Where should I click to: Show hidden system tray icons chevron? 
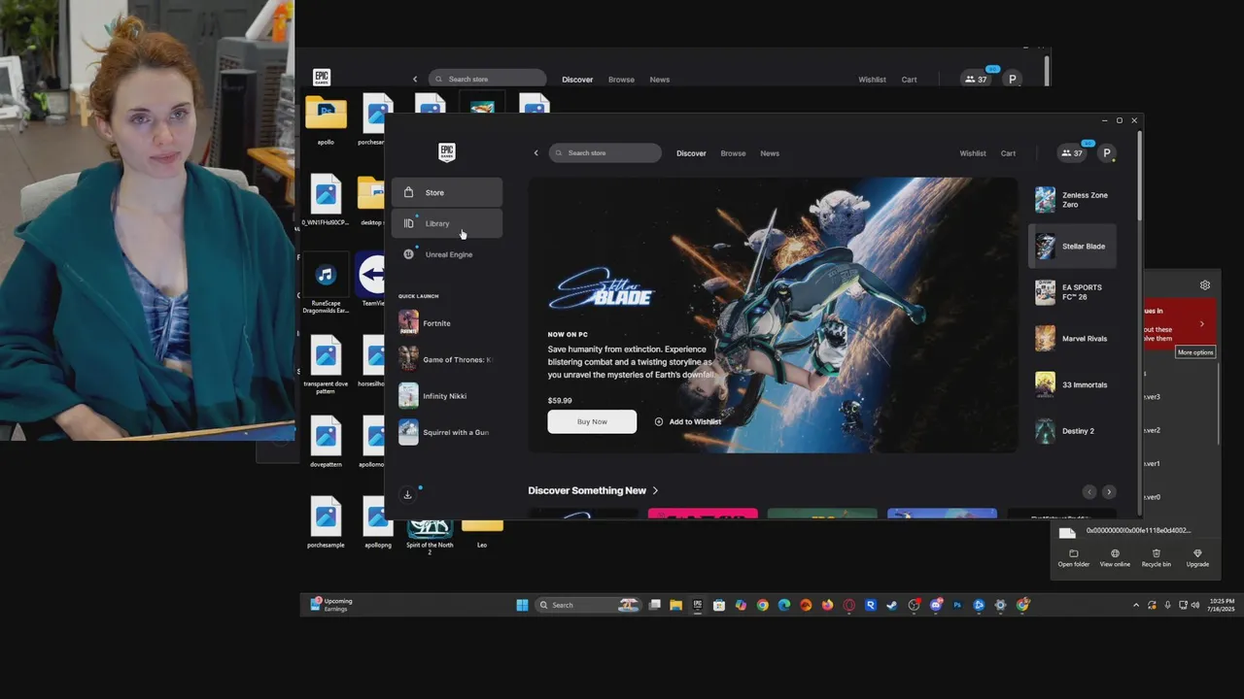click(x=1136, y=605)
